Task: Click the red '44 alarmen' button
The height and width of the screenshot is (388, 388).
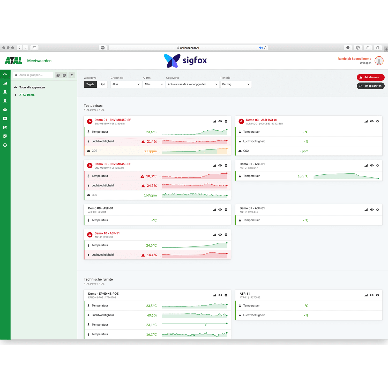Action: click(x=370, y=77)
